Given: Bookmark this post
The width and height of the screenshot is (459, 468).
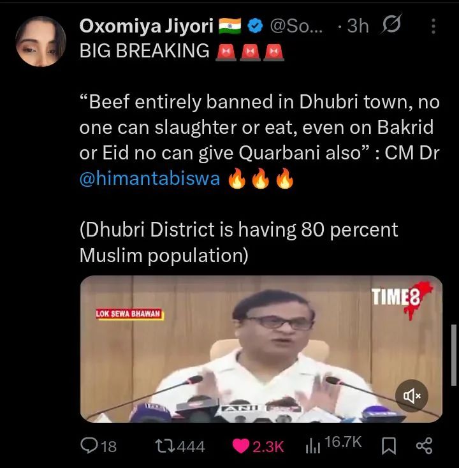Looking at the screenshot, I should (x=389, y=446).
